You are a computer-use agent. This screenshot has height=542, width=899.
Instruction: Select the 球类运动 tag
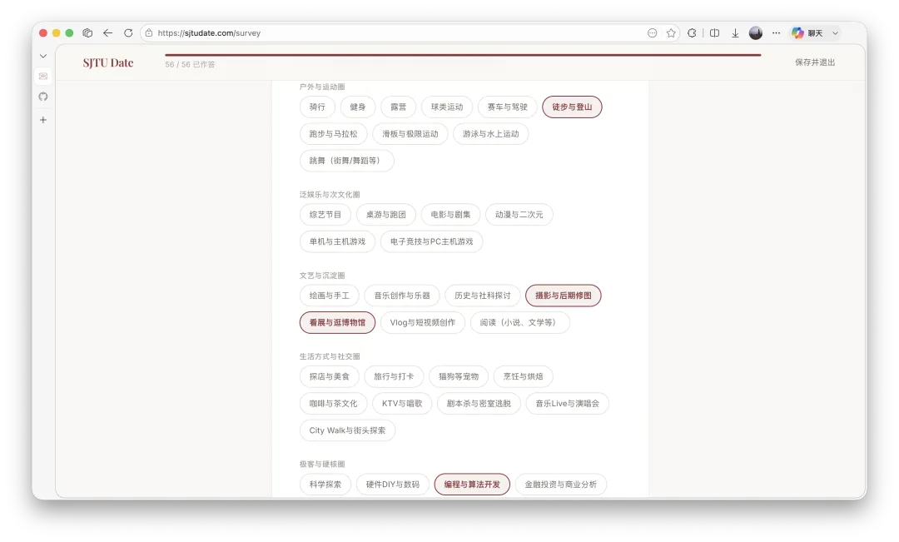pos(447,107)
